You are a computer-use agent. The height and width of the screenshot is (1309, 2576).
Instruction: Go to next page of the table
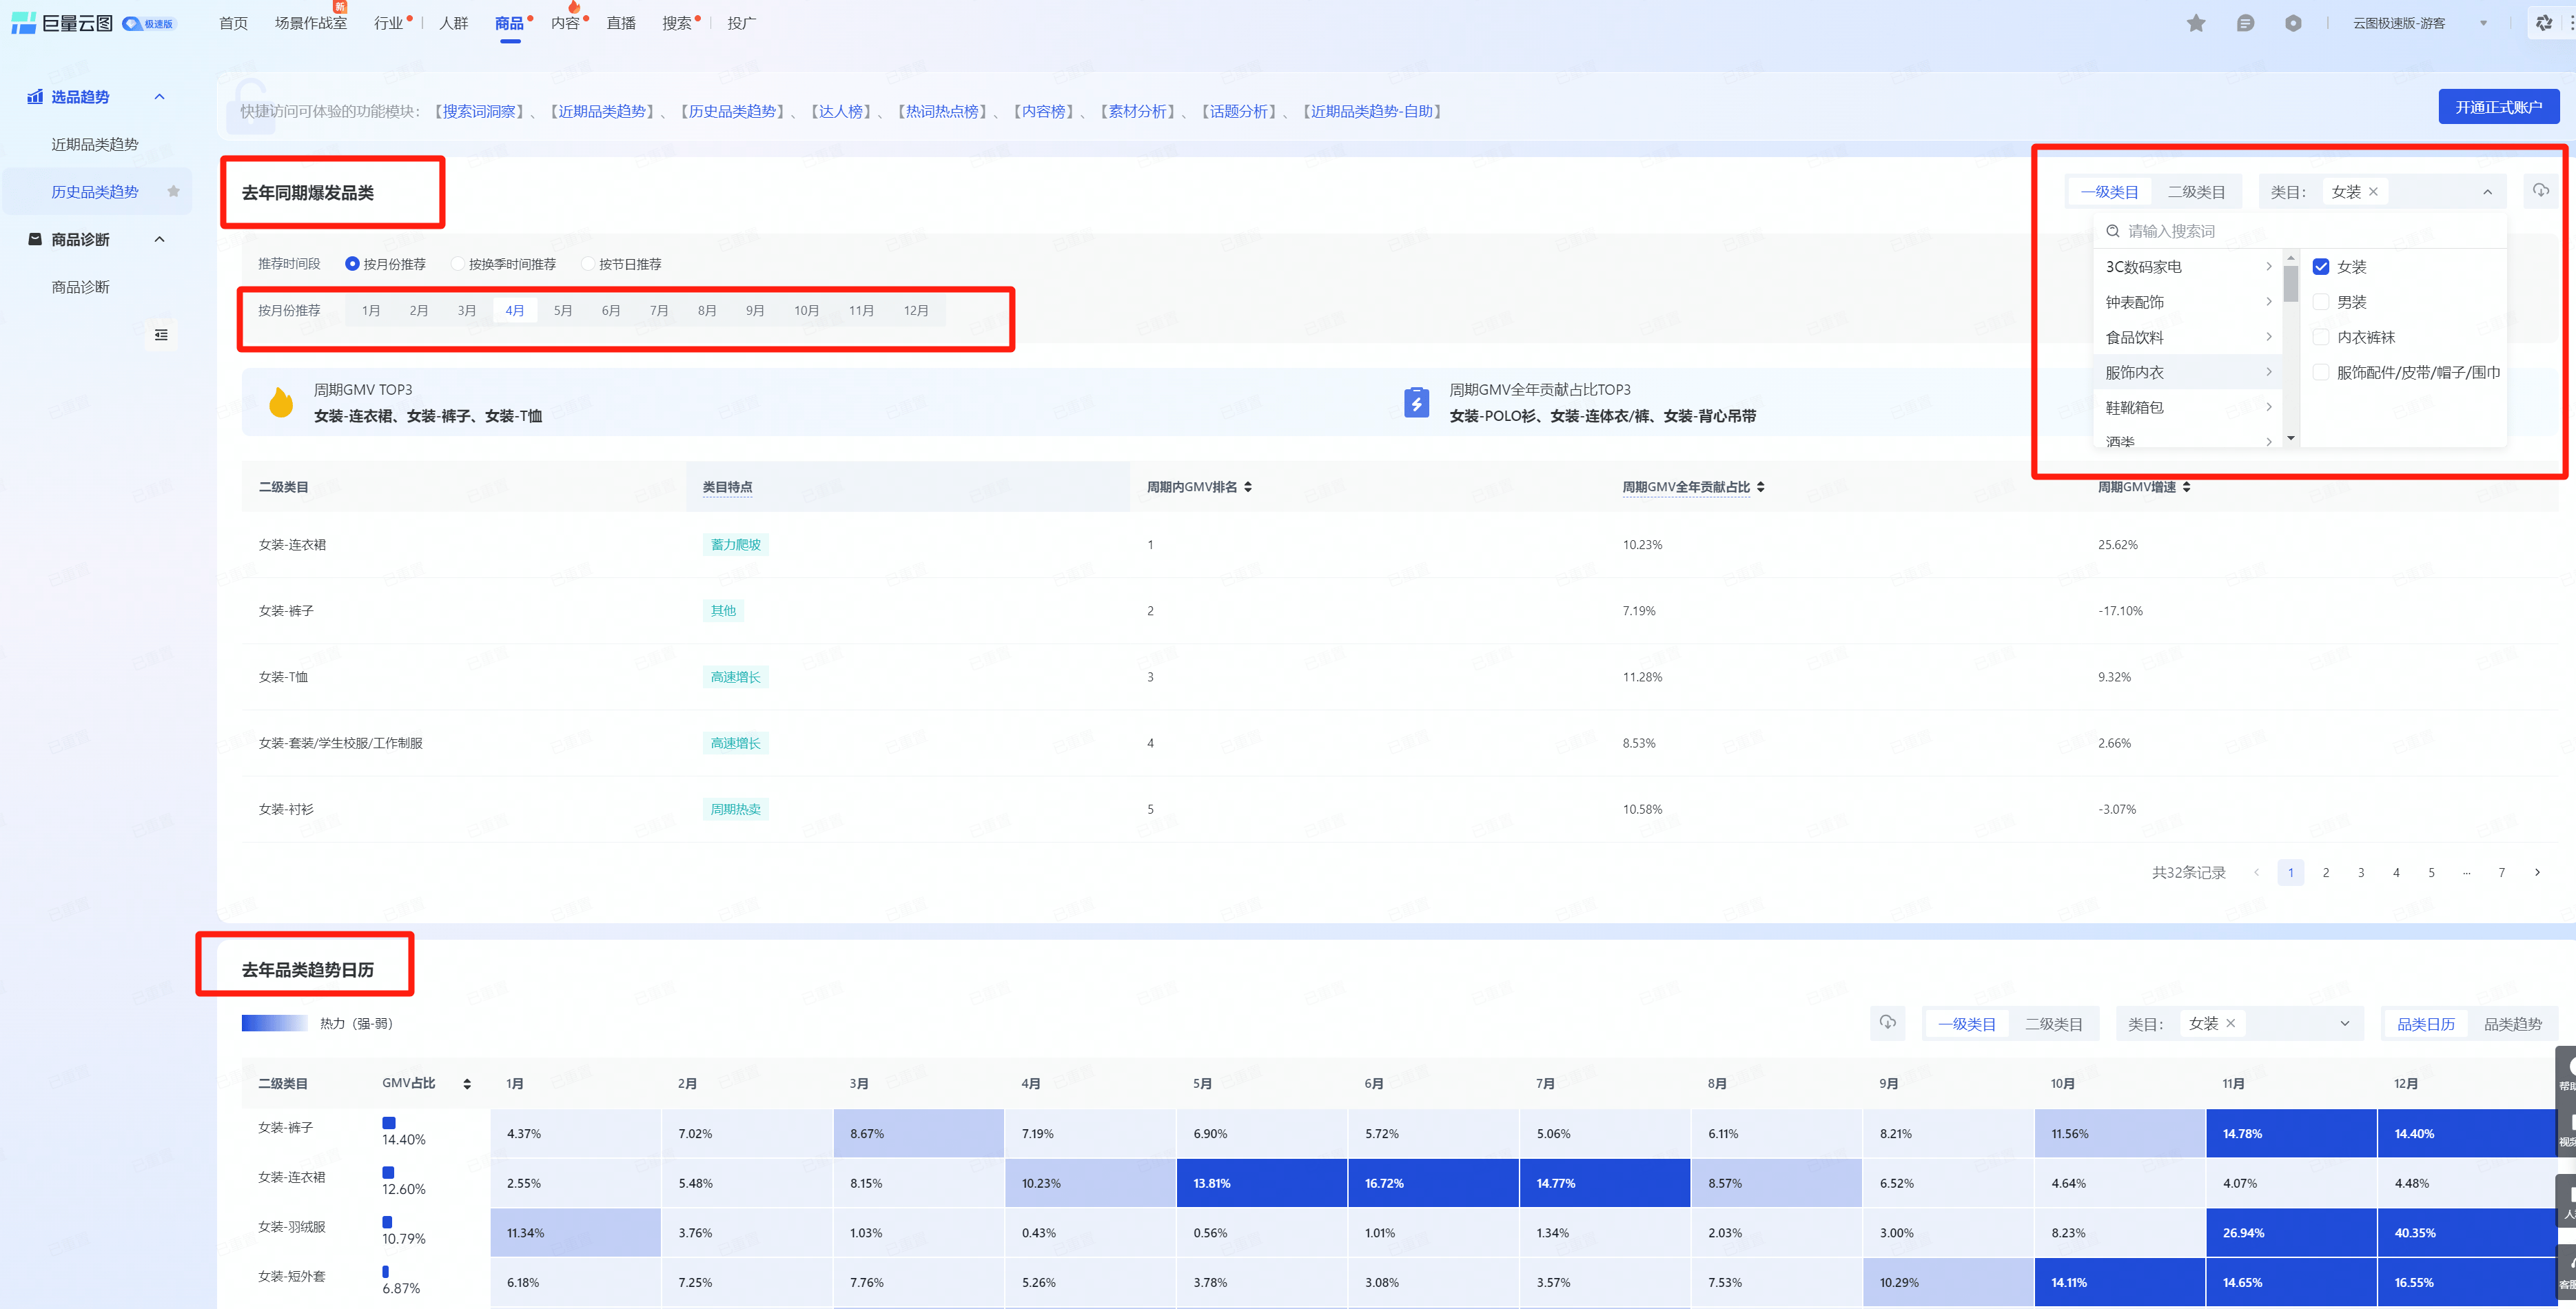click(x=2537, y=872)
